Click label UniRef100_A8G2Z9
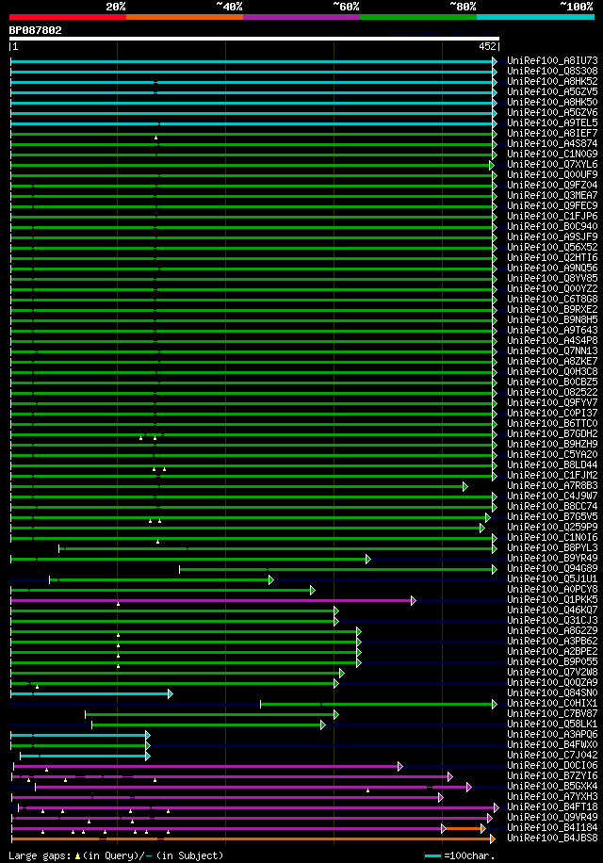Viewport: 603px width, 863px height. [x=552, y=630]
